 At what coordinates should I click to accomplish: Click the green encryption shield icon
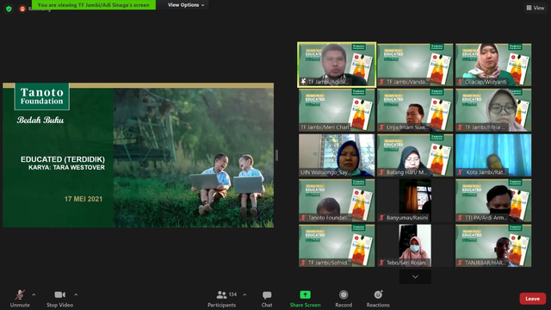click(9, 9)
